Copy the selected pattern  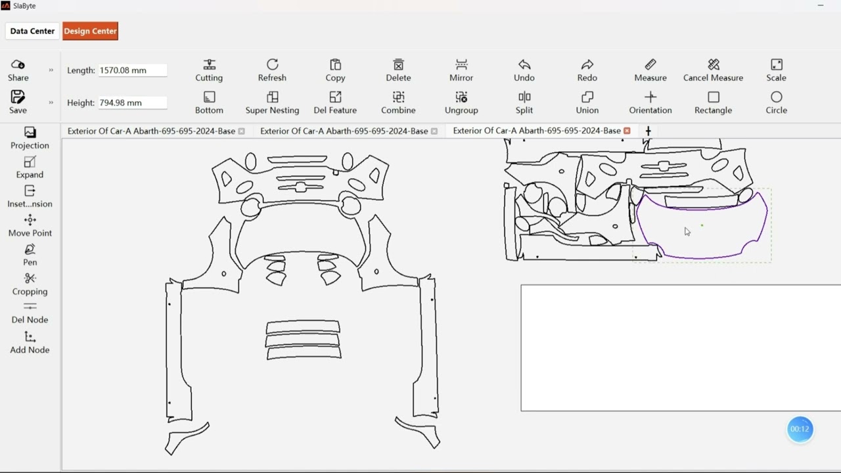tap(335, 70)
